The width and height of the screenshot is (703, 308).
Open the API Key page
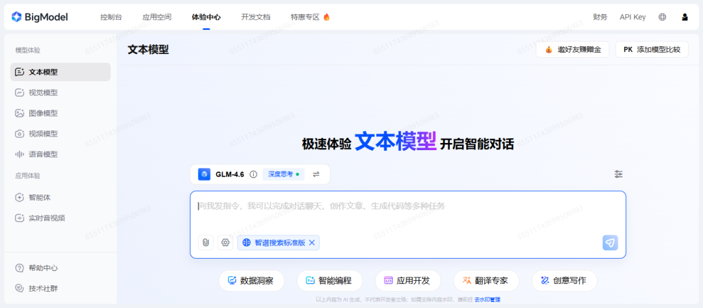click(x=633, y=17)
